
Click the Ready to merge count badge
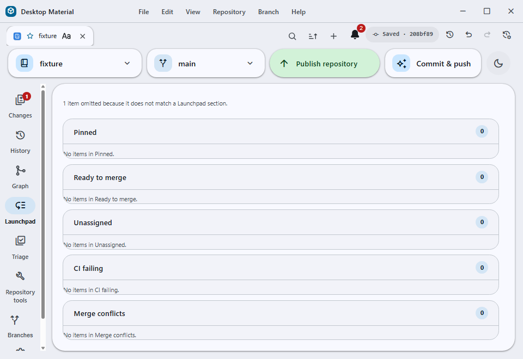pos(482,177)
